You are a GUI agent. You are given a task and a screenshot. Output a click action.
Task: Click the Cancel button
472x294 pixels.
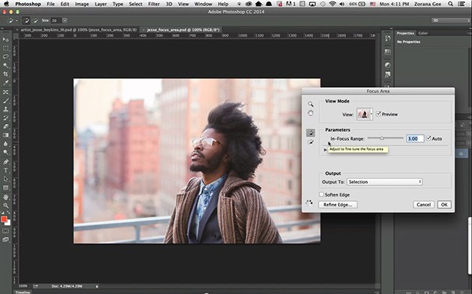pos(423,205)
